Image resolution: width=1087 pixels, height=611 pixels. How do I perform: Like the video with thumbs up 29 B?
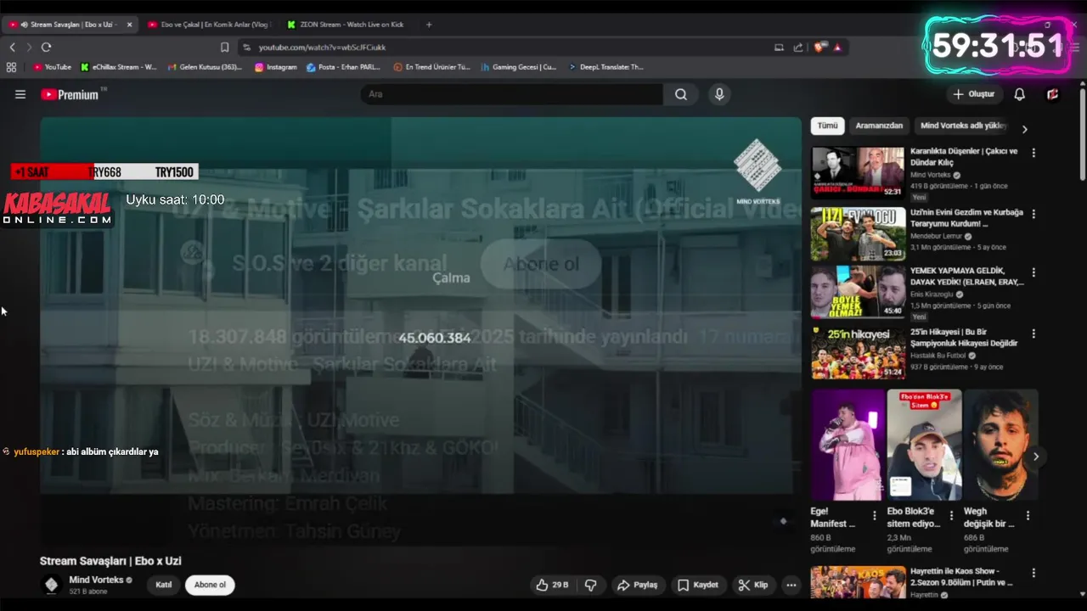[x=552, y=585]
